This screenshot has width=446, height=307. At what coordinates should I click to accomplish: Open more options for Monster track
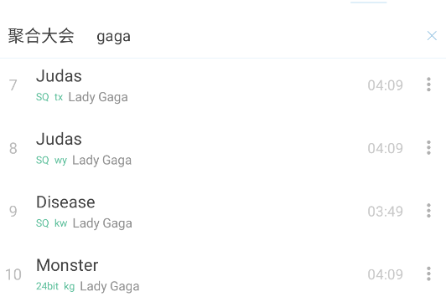(x=428, y=274)
